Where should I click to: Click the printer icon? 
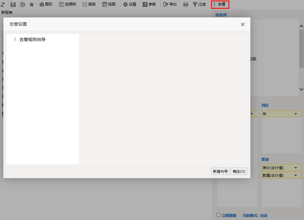186,4
